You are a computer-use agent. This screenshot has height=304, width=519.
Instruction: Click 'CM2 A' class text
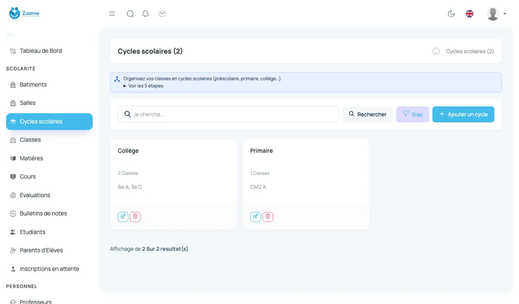coord(258,187)
